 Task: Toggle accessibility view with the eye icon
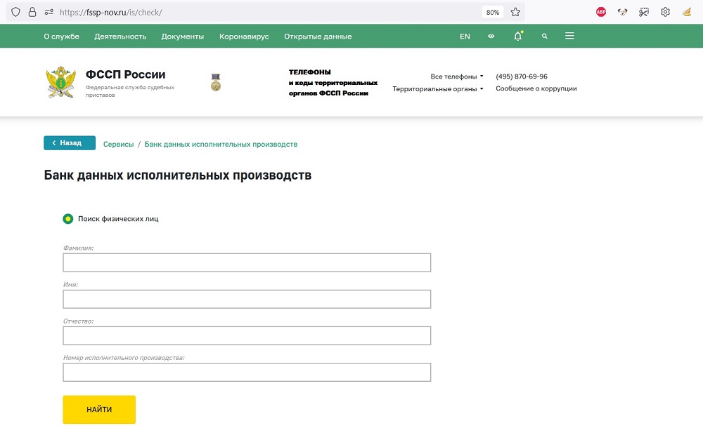click(x=491, y=36)
